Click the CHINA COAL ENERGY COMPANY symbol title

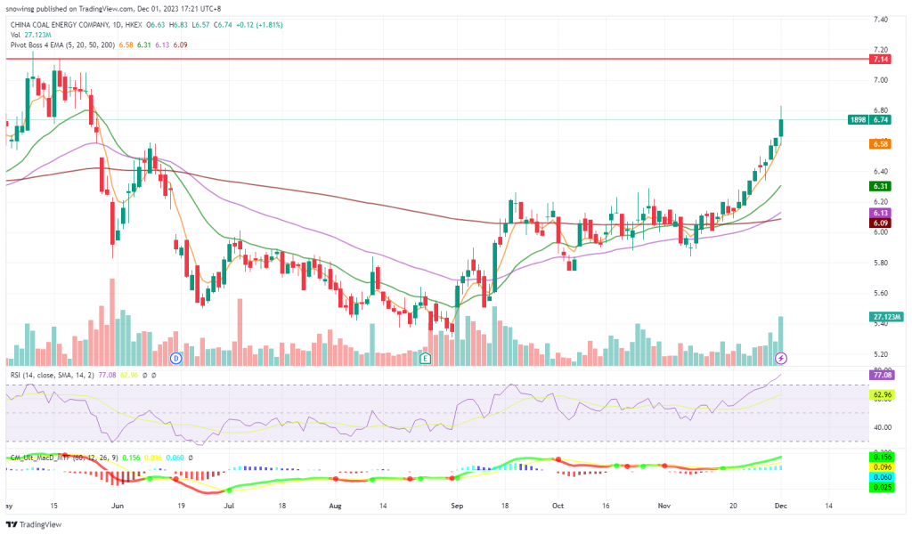(x=60, y=25)
